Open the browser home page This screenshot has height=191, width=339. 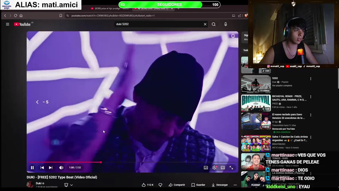pyautogui.click(x=21, y=16)
